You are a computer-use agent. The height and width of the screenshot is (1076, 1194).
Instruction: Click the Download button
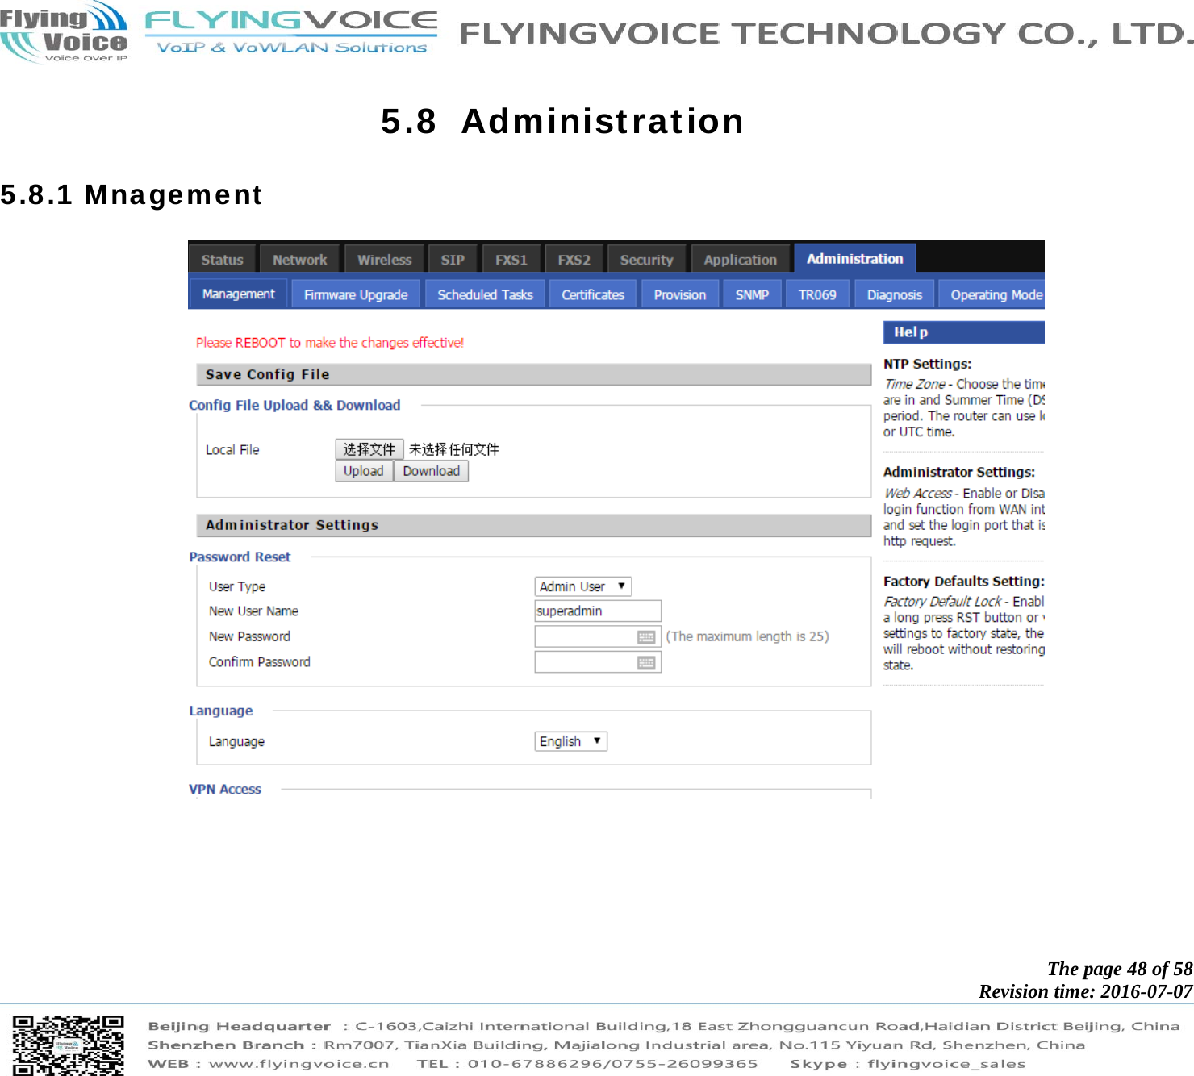click(432, 471)
